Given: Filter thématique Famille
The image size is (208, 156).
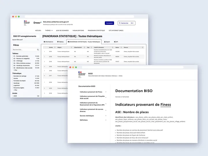Looking at the screenshot, I should (26, 78).
